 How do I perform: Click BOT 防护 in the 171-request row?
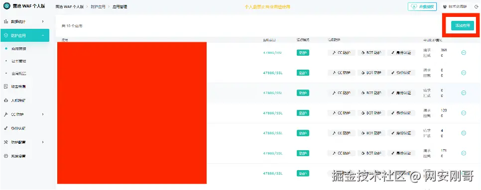click(371, 153)
